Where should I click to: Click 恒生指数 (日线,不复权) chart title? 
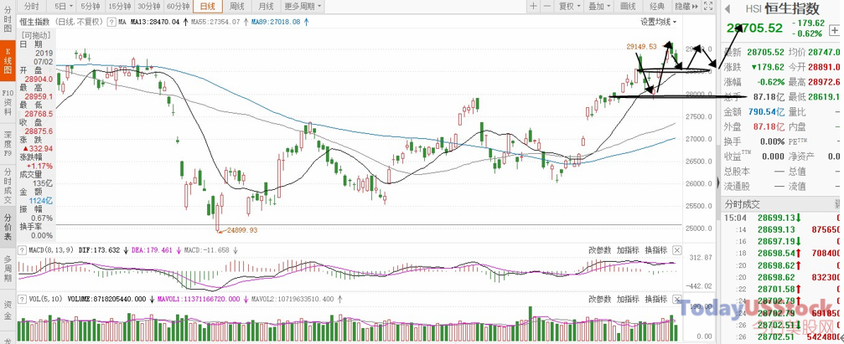coord(61,22)
